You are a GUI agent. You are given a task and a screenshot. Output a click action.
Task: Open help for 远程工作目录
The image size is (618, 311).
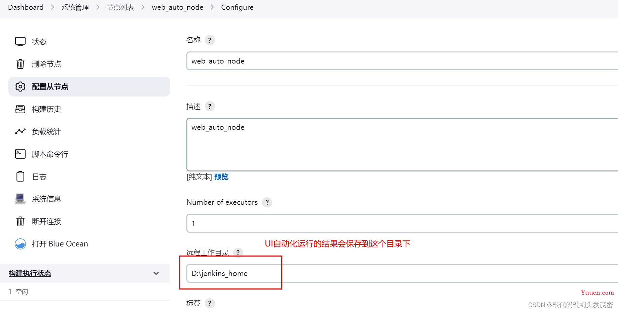point(238,252)
